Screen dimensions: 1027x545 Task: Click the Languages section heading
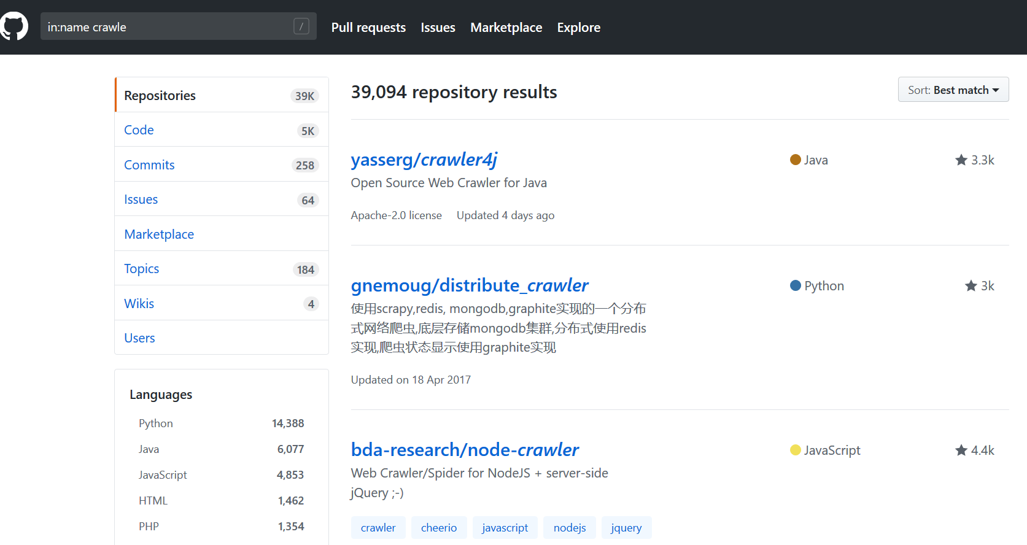click(161, 395)
